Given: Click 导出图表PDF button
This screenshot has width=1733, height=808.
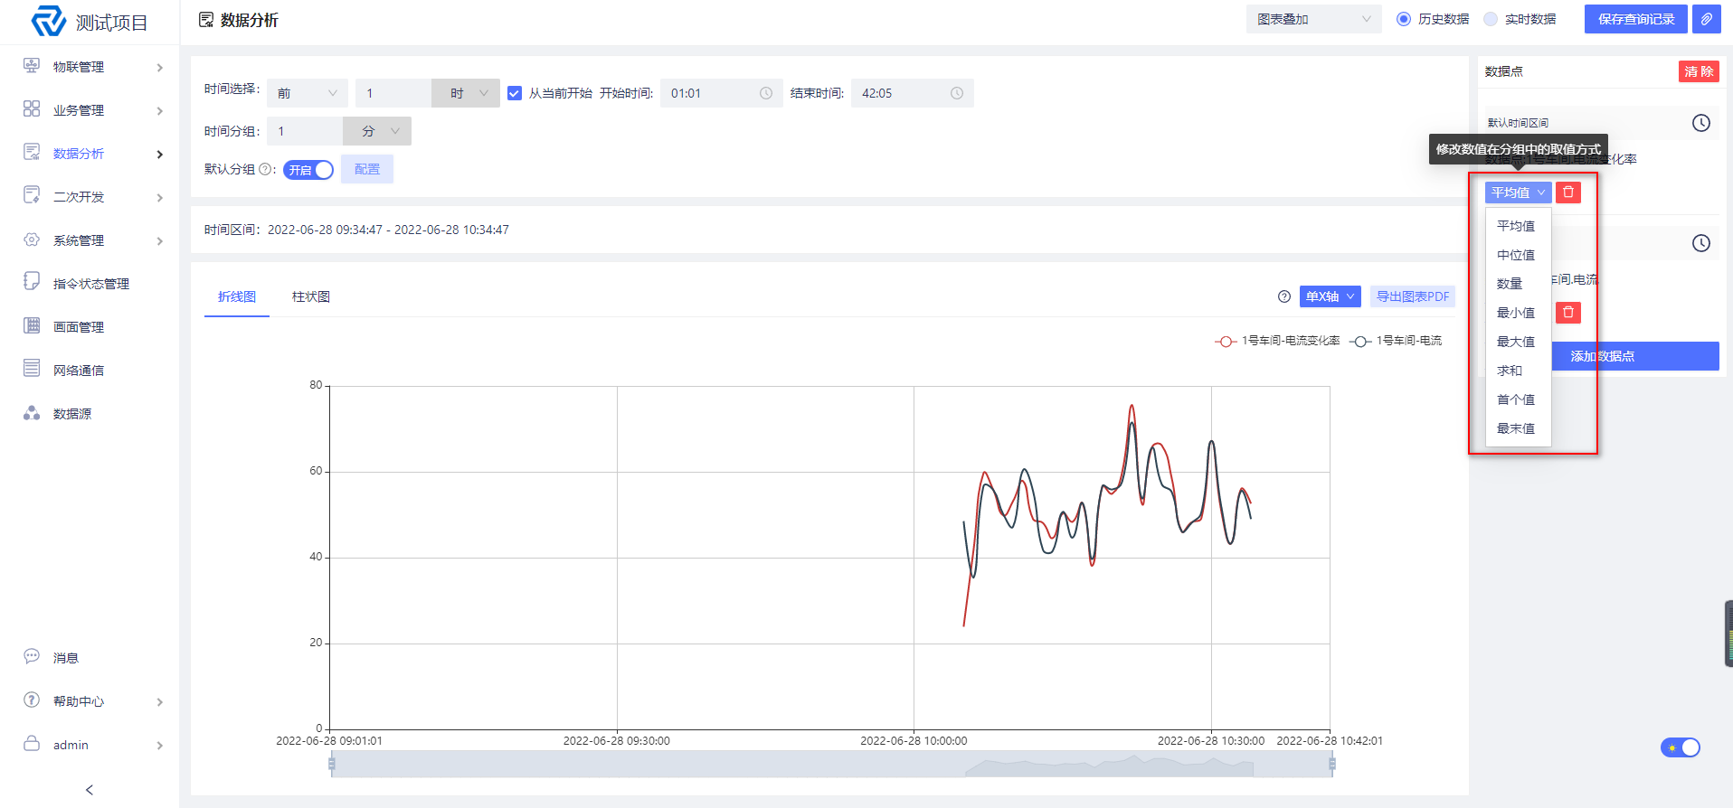Looking at the screenshot, I should pos(1413,296).
